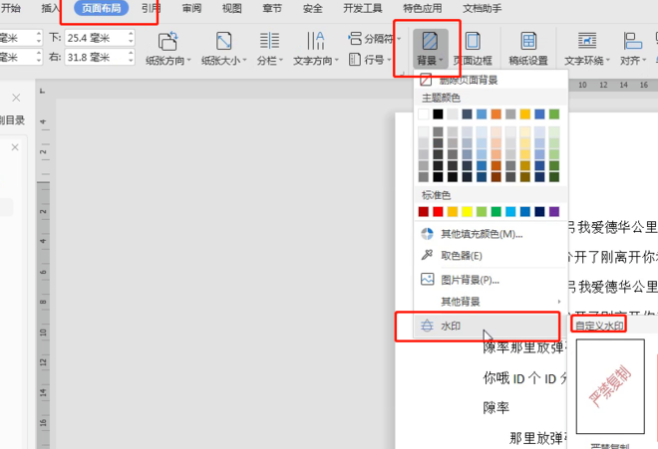Decrease the right margin with the down stepper

pyautogui.click(x=131, y=61)
